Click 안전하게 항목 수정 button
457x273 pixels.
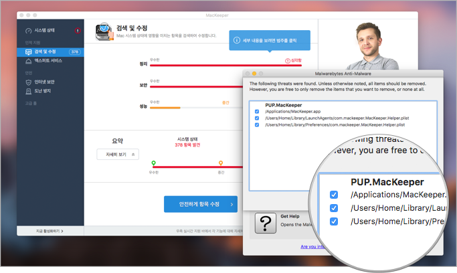(x=201, y=204)
